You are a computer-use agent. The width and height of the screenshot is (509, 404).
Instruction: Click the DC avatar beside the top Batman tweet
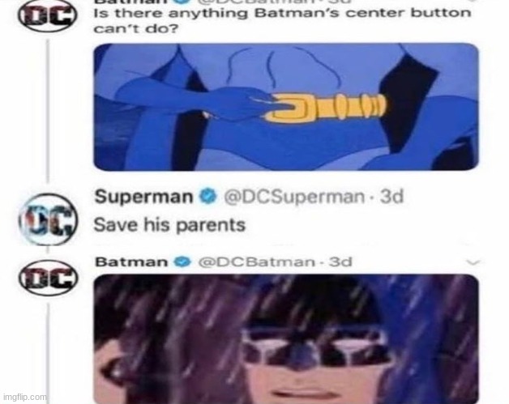(47, 16)
